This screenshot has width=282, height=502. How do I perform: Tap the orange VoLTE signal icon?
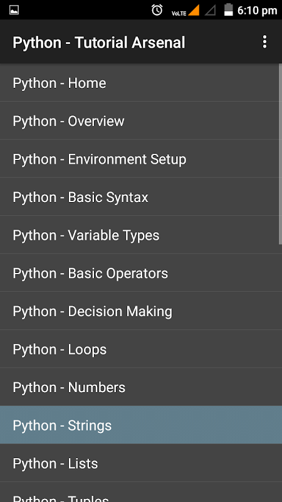point(185,11)
